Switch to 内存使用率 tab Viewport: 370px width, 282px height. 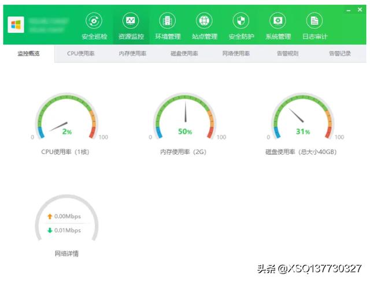tap(132, 54)
